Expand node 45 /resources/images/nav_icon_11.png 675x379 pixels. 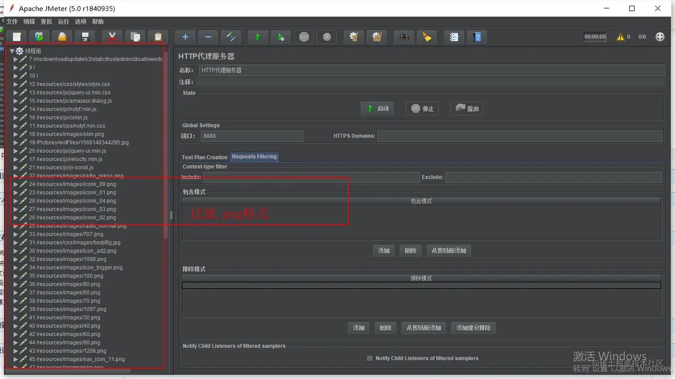click(16, 359)
